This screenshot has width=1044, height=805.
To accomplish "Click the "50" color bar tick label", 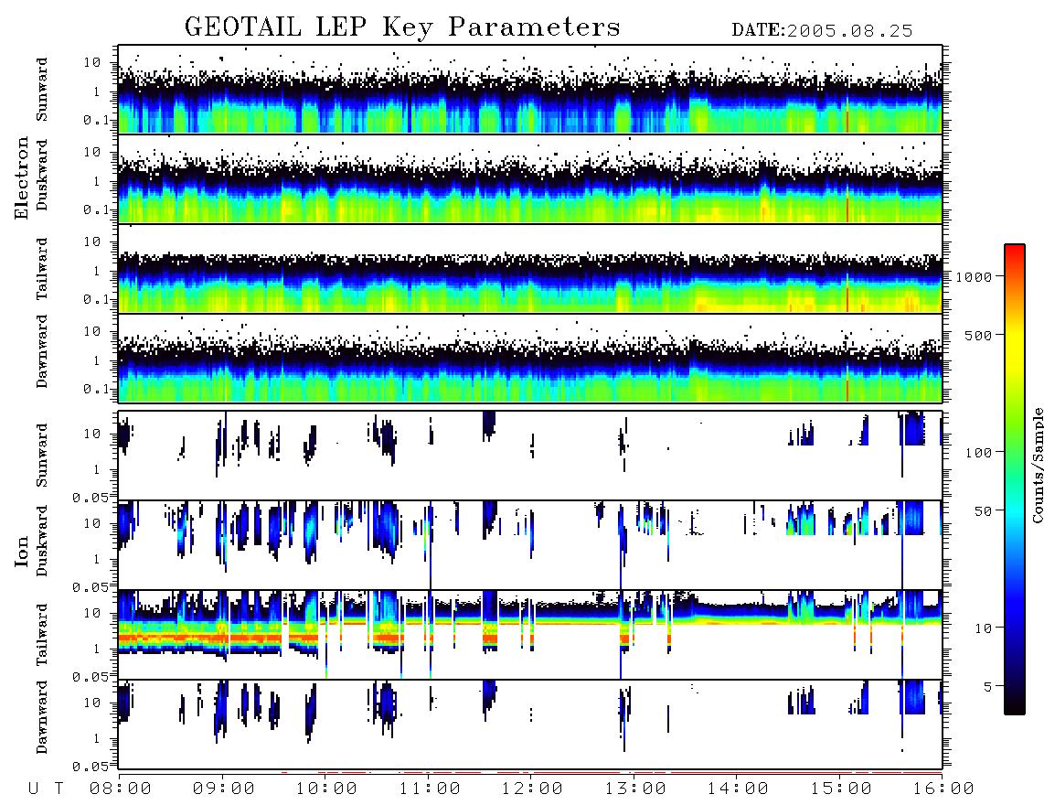I will click(x=982, y=511).
